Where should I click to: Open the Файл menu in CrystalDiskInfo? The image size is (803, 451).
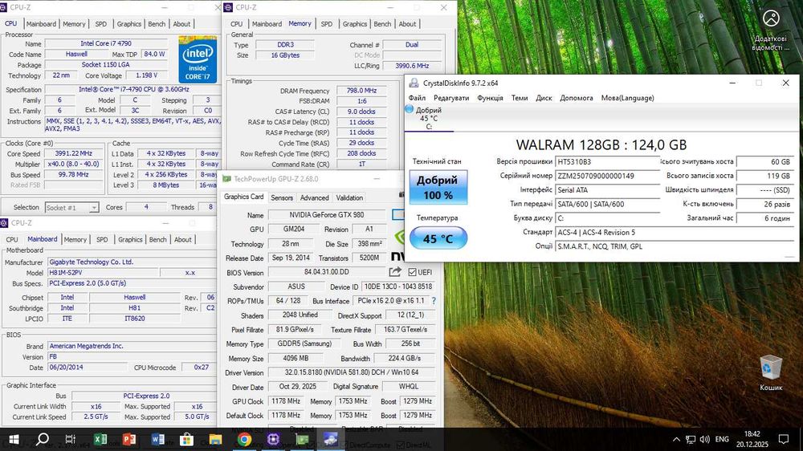pyautogui.click(x=417, y=98)
